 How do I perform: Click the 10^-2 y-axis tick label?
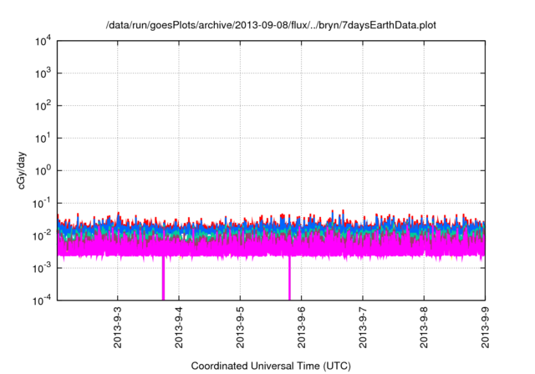pyautogui.click(x=42, y=235)
